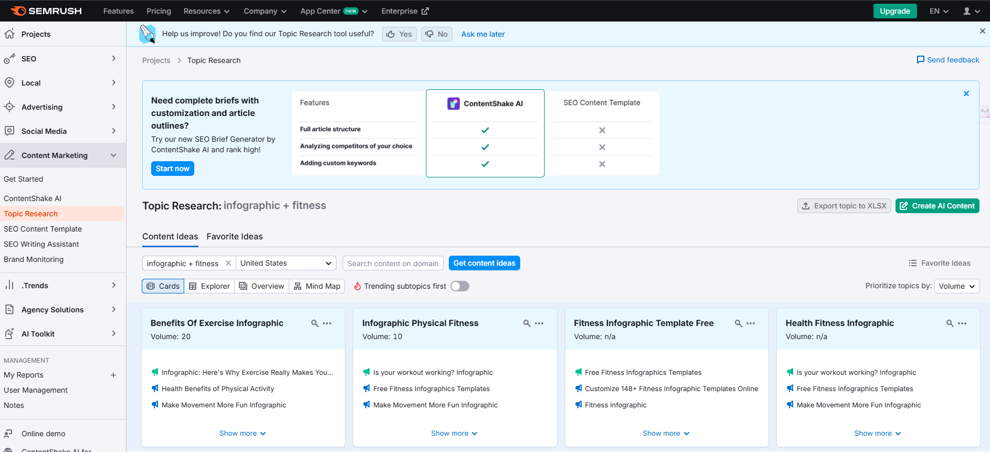This screenshot has width=990, height=452.
Task: Switch to Overview view
Action: [x=261, y=286]
